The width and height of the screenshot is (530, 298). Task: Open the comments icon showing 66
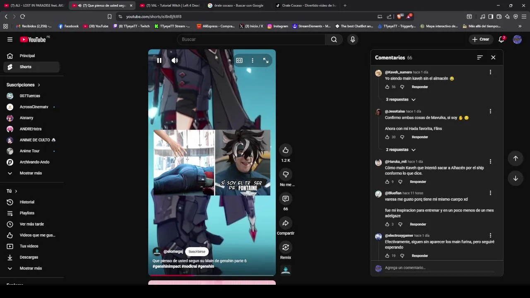click(x=285, y=199)
